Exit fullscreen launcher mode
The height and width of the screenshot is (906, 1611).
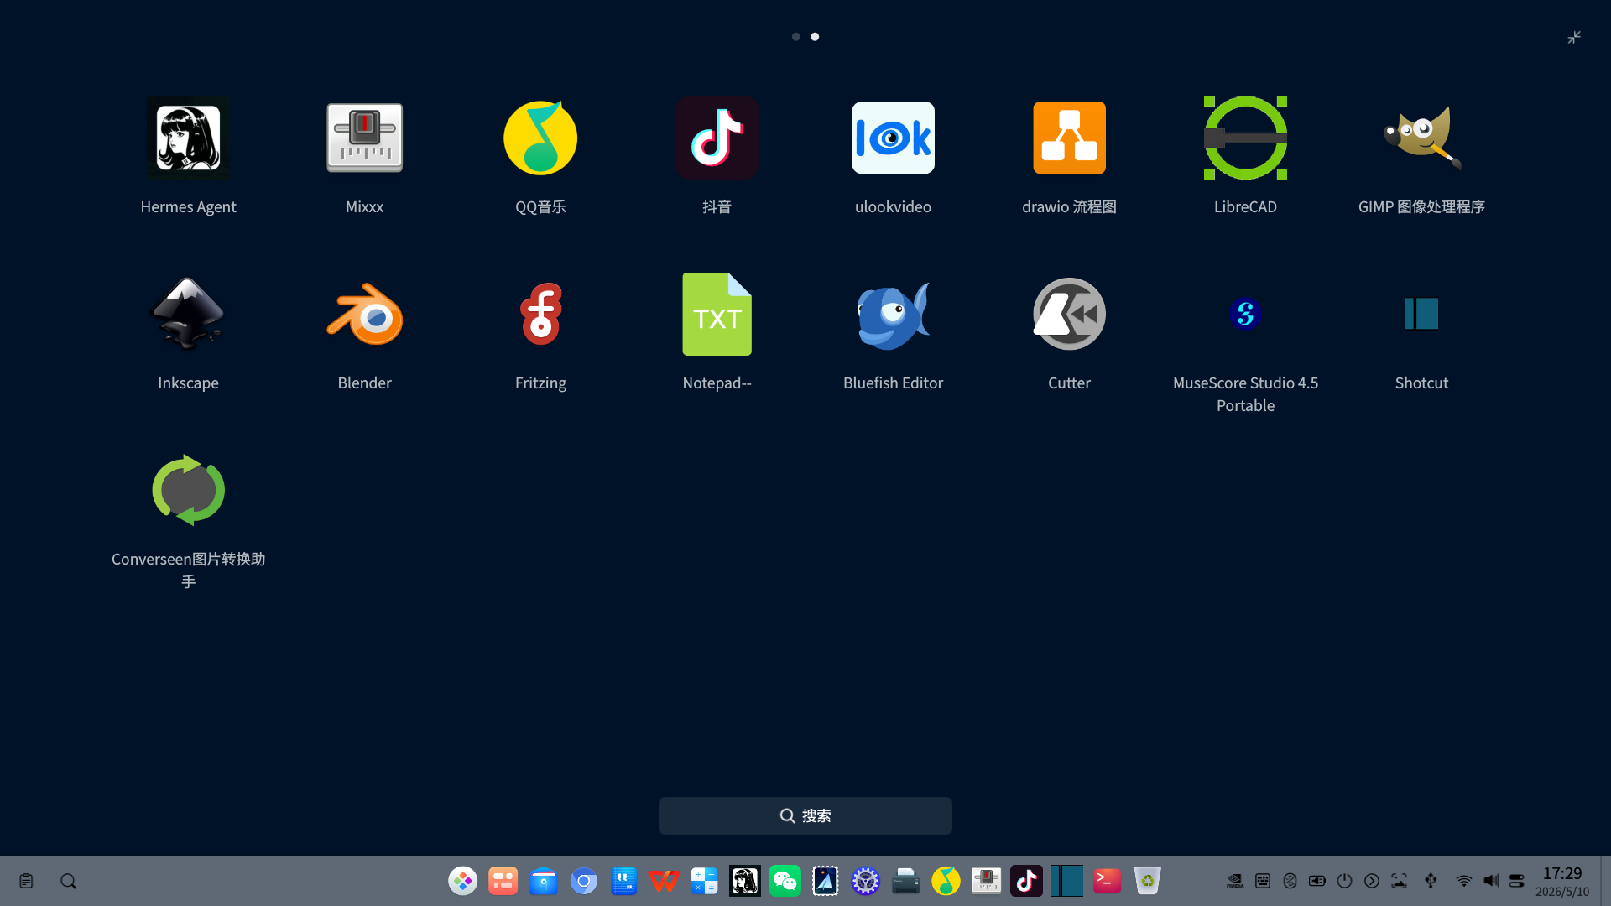pos(1574,37)
